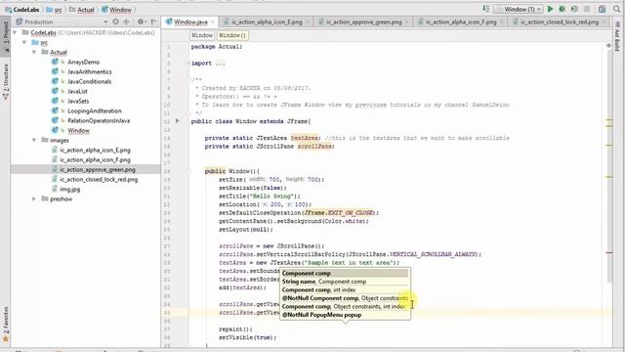Image resolution: width=625 pixels, height=352 pixels.
Task: Click '@NotNull PopupMenu popup' hint row
Action: [345, 315]
